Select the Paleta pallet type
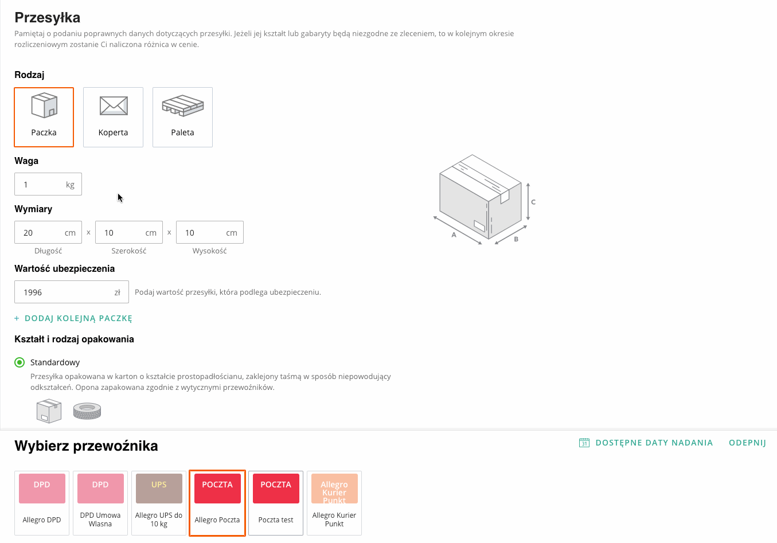Screen dimensions: 777x543 pyautogui.click(x=182, y=117)
